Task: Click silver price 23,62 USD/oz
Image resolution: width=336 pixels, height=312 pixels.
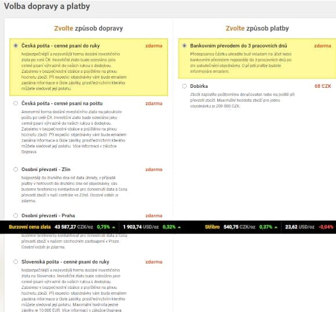Action: point(300,227)
